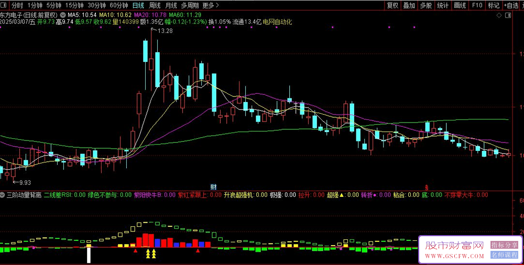Click the 紫红紧跟上: 0.00 value
This screenshot has width=524, height=265.
pyautogui.click(x=200, y=195)
